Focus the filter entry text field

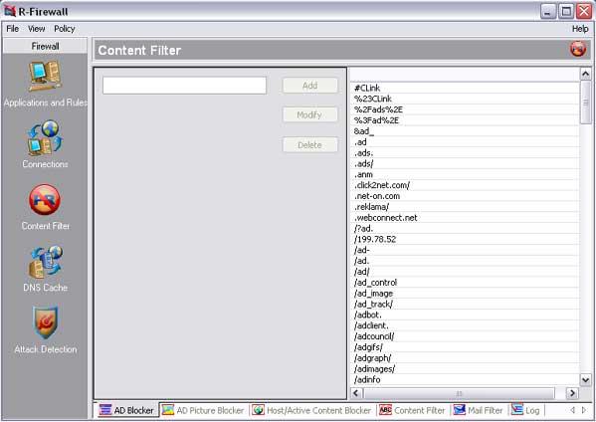pyautogui.click(x=184, y=86)
